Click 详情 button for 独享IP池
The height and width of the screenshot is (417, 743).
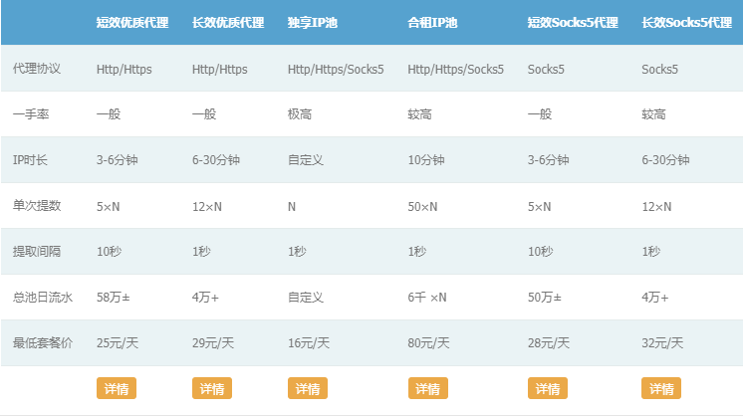coord(307,388)
